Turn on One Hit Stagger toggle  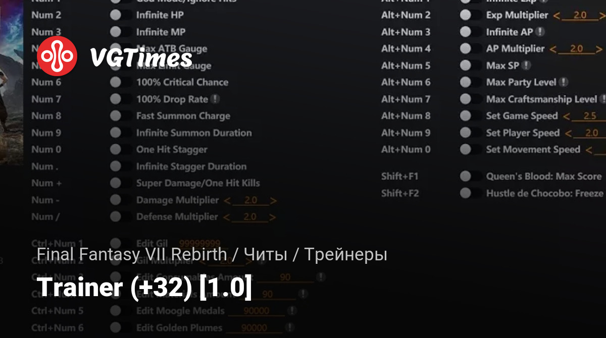tap(116, 149)
